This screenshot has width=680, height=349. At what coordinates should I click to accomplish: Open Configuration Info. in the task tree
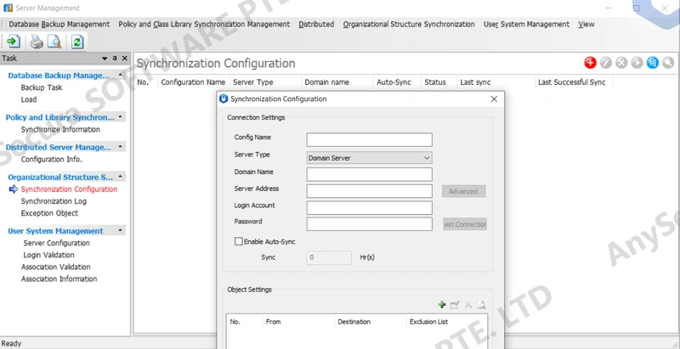coord(52,160)
